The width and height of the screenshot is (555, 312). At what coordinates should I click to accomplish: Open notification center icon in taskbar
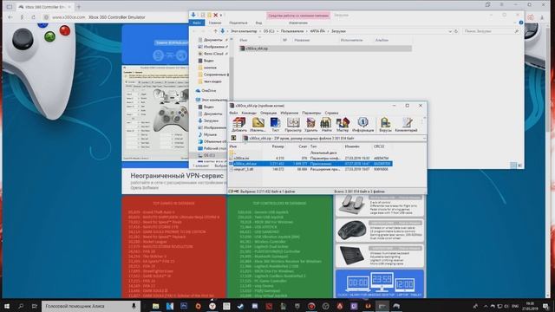545,306
